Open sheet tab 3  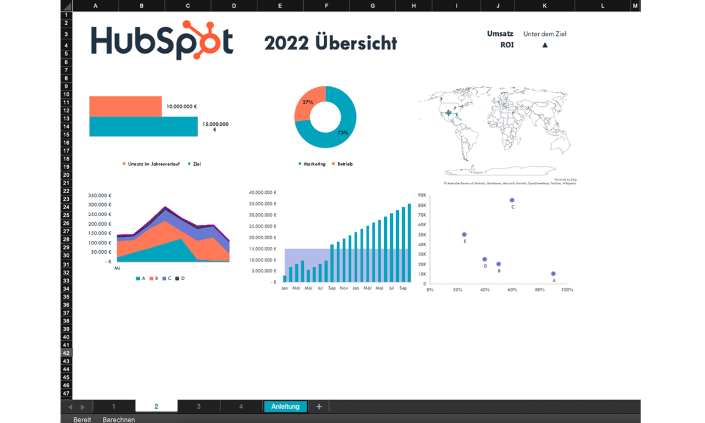pos(199,406)
